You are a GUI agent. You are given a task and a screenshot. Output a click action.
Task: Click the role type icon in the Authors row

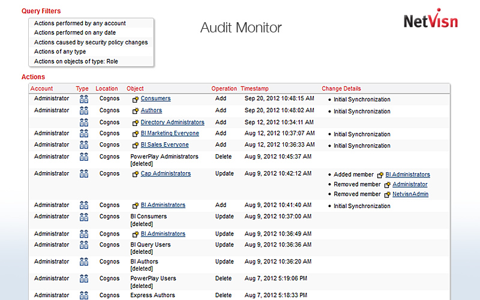pos(84,111)
